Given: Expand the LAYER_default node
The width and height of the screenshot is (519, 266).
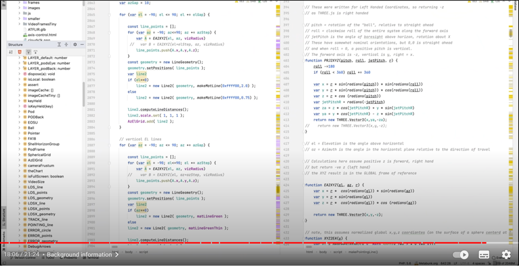Looking at the screenshot, I should click(19, 58).
